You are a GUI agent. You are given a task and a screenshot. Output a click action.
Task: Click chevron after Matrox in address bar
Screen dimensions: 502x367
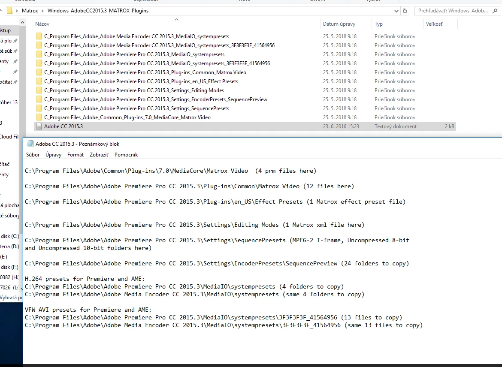(42, 11)
